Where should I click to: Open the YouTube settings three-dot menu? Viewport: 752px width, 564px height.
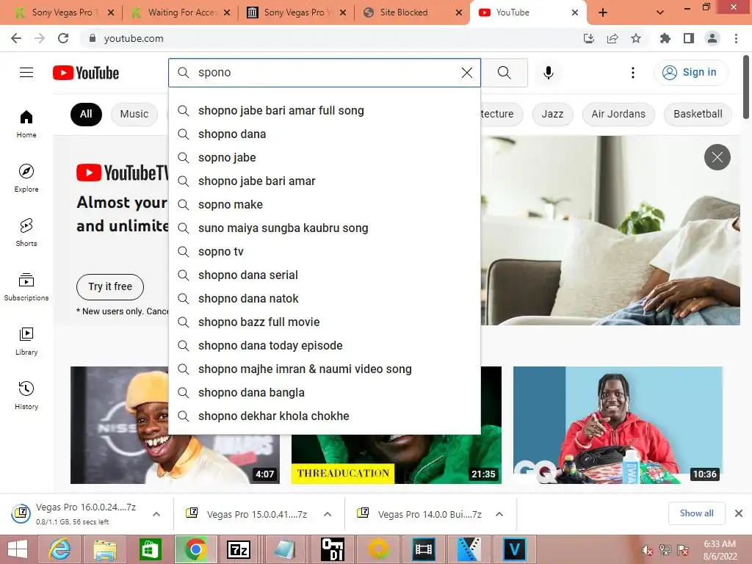(633, 73)
